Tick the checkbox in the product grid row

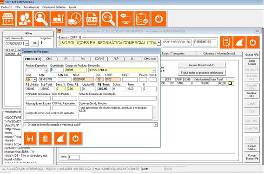(x=231, y=83)
